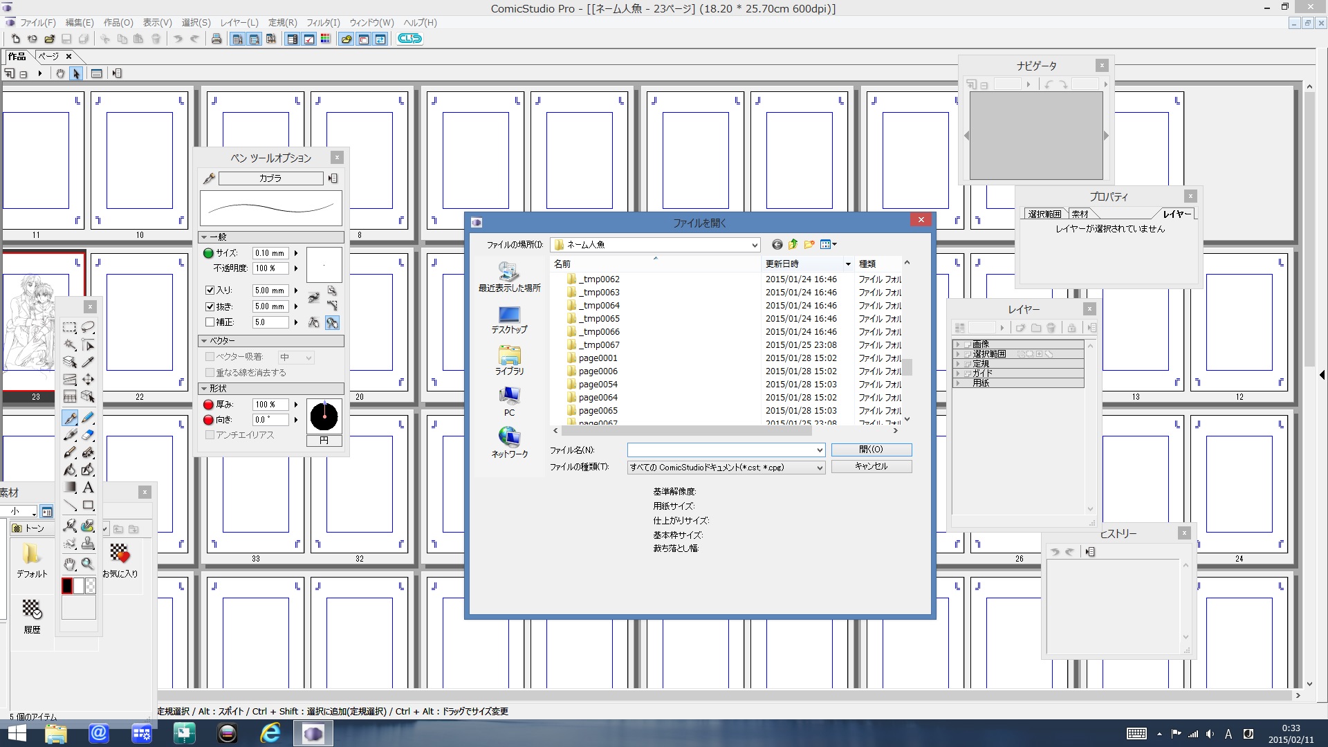The image size is (1328, 747).
Task: Go up one folder level in dialog
Action: point(793,244)
